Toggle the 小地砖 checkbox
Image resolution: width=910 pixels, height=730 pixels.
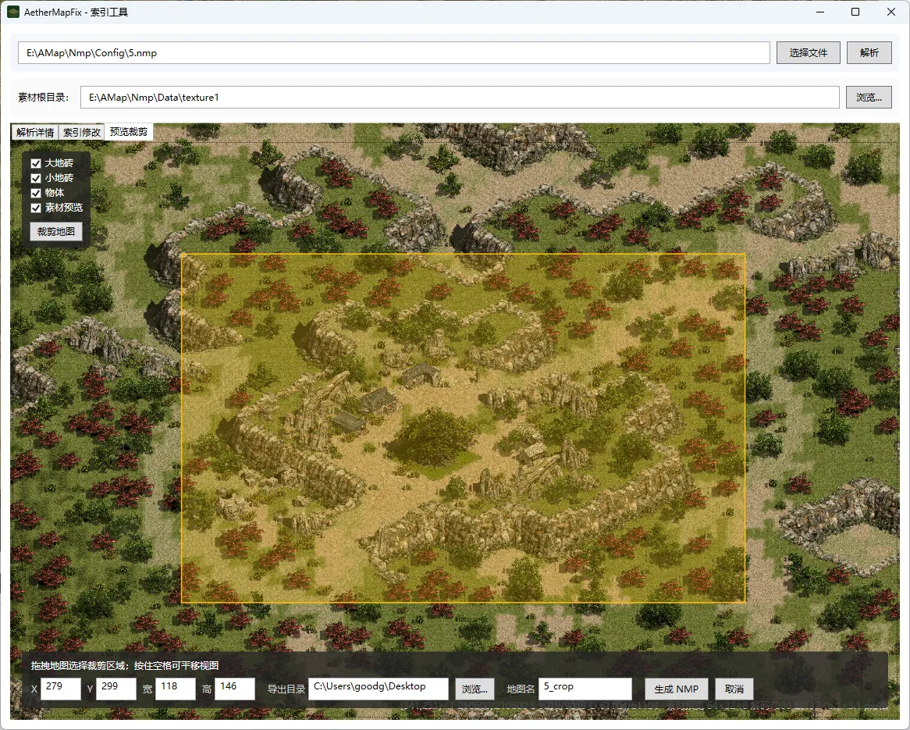(36, 178)
